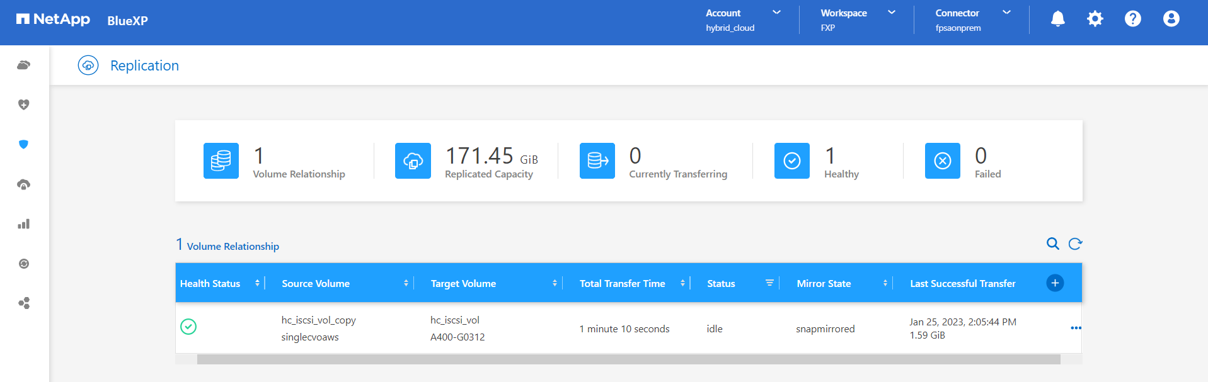Select the Protection shield icon in sidebar
This screenshot has width=1208, height=382.
click(24, 144)
